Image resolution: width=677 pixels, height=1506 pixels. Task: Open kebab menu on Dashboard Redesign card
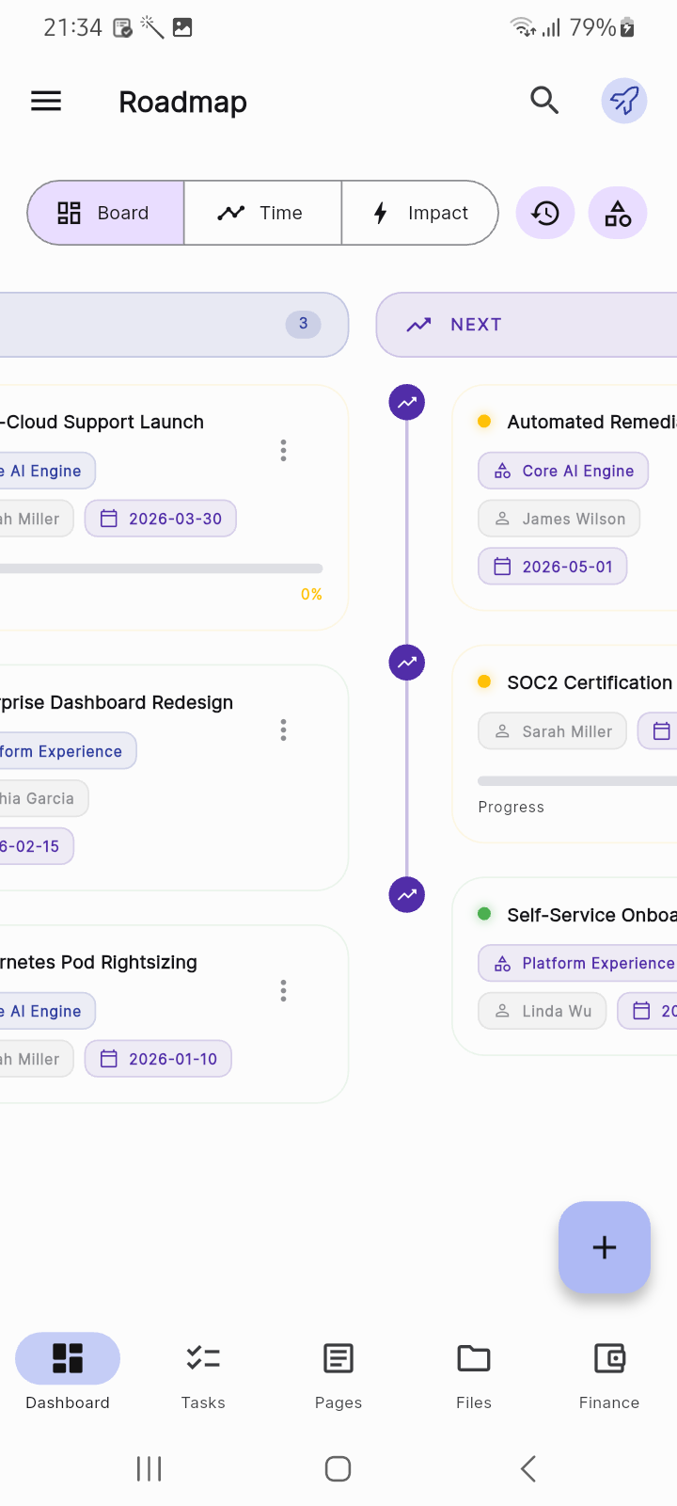tap(283, 729)
